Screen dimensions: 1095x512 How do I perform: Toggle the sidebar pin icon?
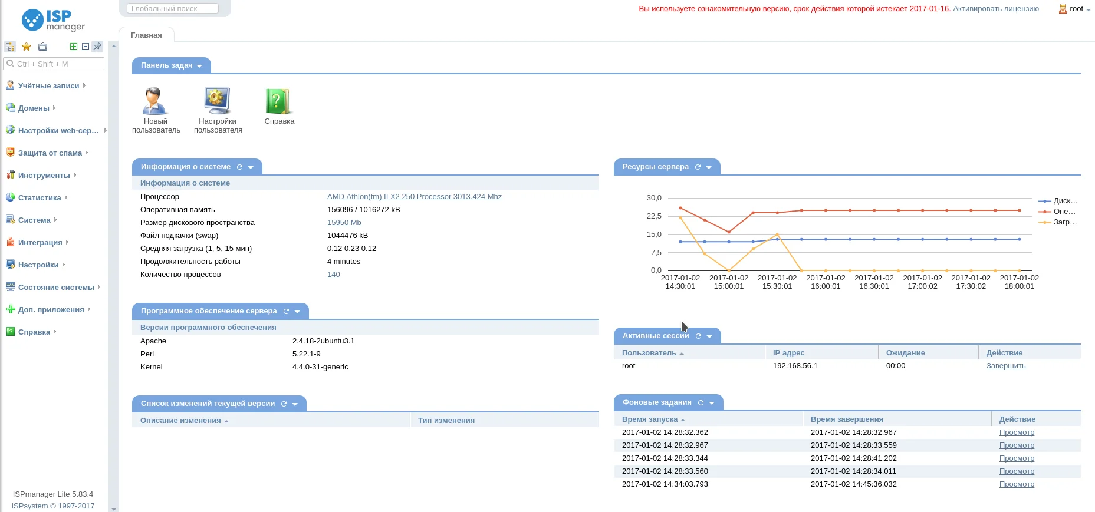click(x=97, y=47)
